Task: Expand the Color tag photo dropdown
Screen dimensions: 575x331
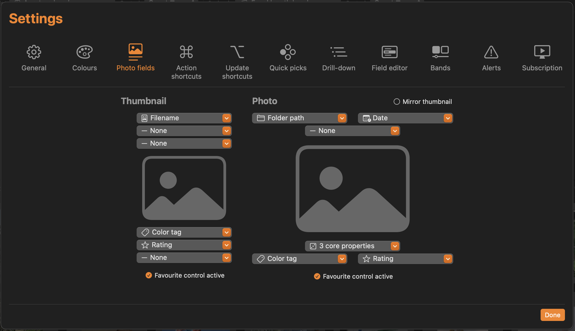Action: (341, 258)
